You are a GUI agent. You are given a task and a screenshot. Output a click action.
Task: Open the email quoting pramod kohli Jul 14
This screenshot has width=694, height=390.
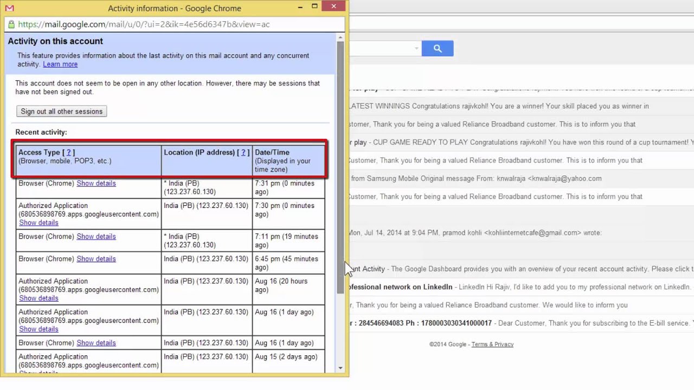(x=522, y=233)
